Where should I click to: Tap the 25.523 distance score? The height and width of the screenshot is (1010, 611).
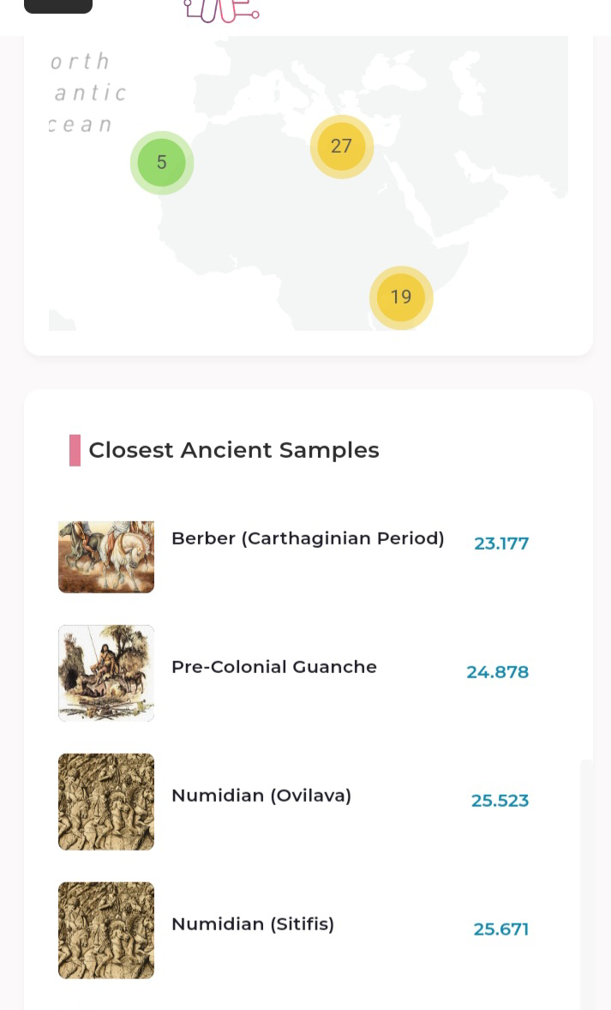click(x=500, y=801)
